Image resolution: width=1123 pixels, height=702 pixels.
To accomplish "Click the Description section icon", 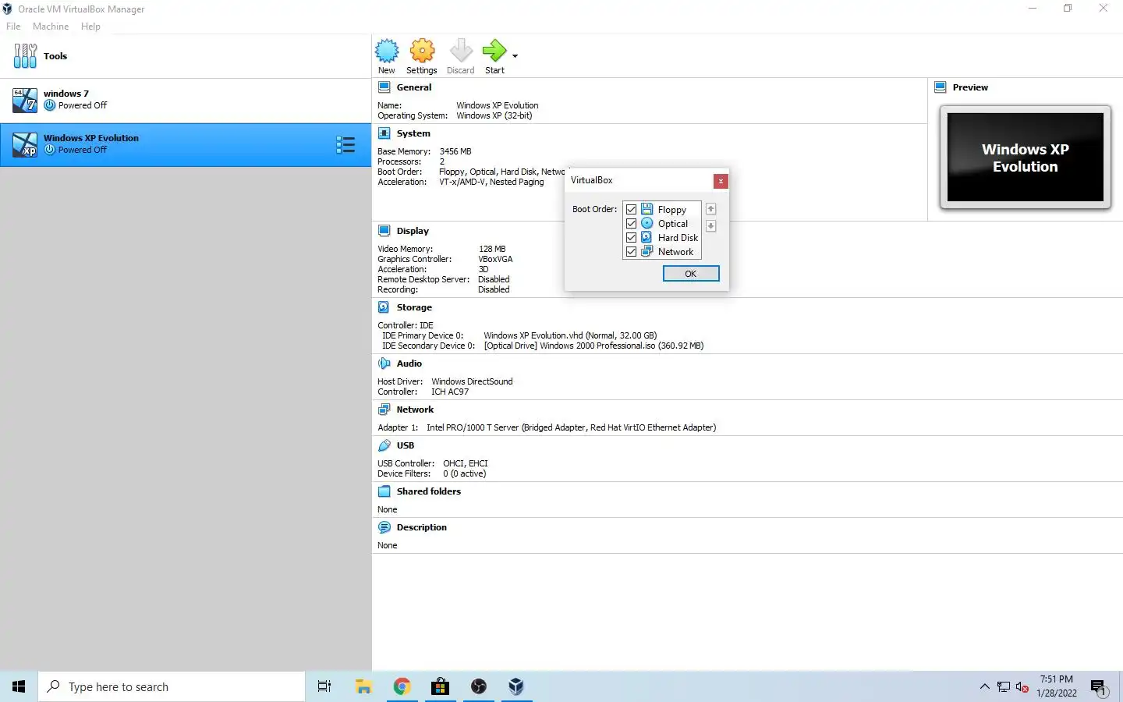I will point(384,527).
